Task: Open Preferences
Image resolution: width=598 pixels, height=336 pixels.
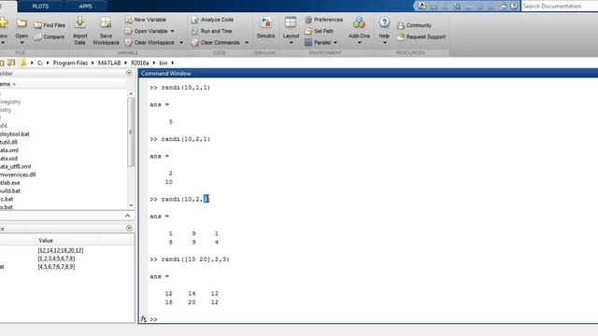Action: tap(324, 20)
